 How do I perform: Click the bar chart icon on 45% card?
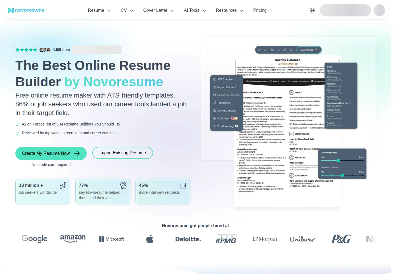183,185
